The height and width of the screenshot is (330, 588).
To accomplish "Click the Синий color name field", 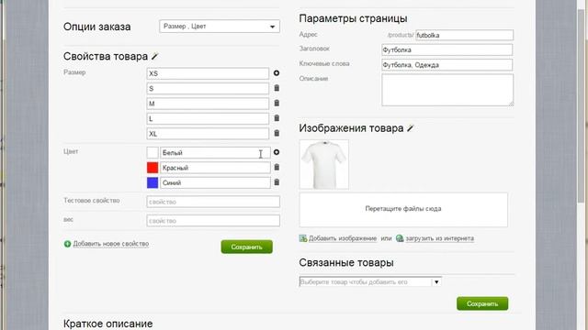I will (x=215, y=182).
